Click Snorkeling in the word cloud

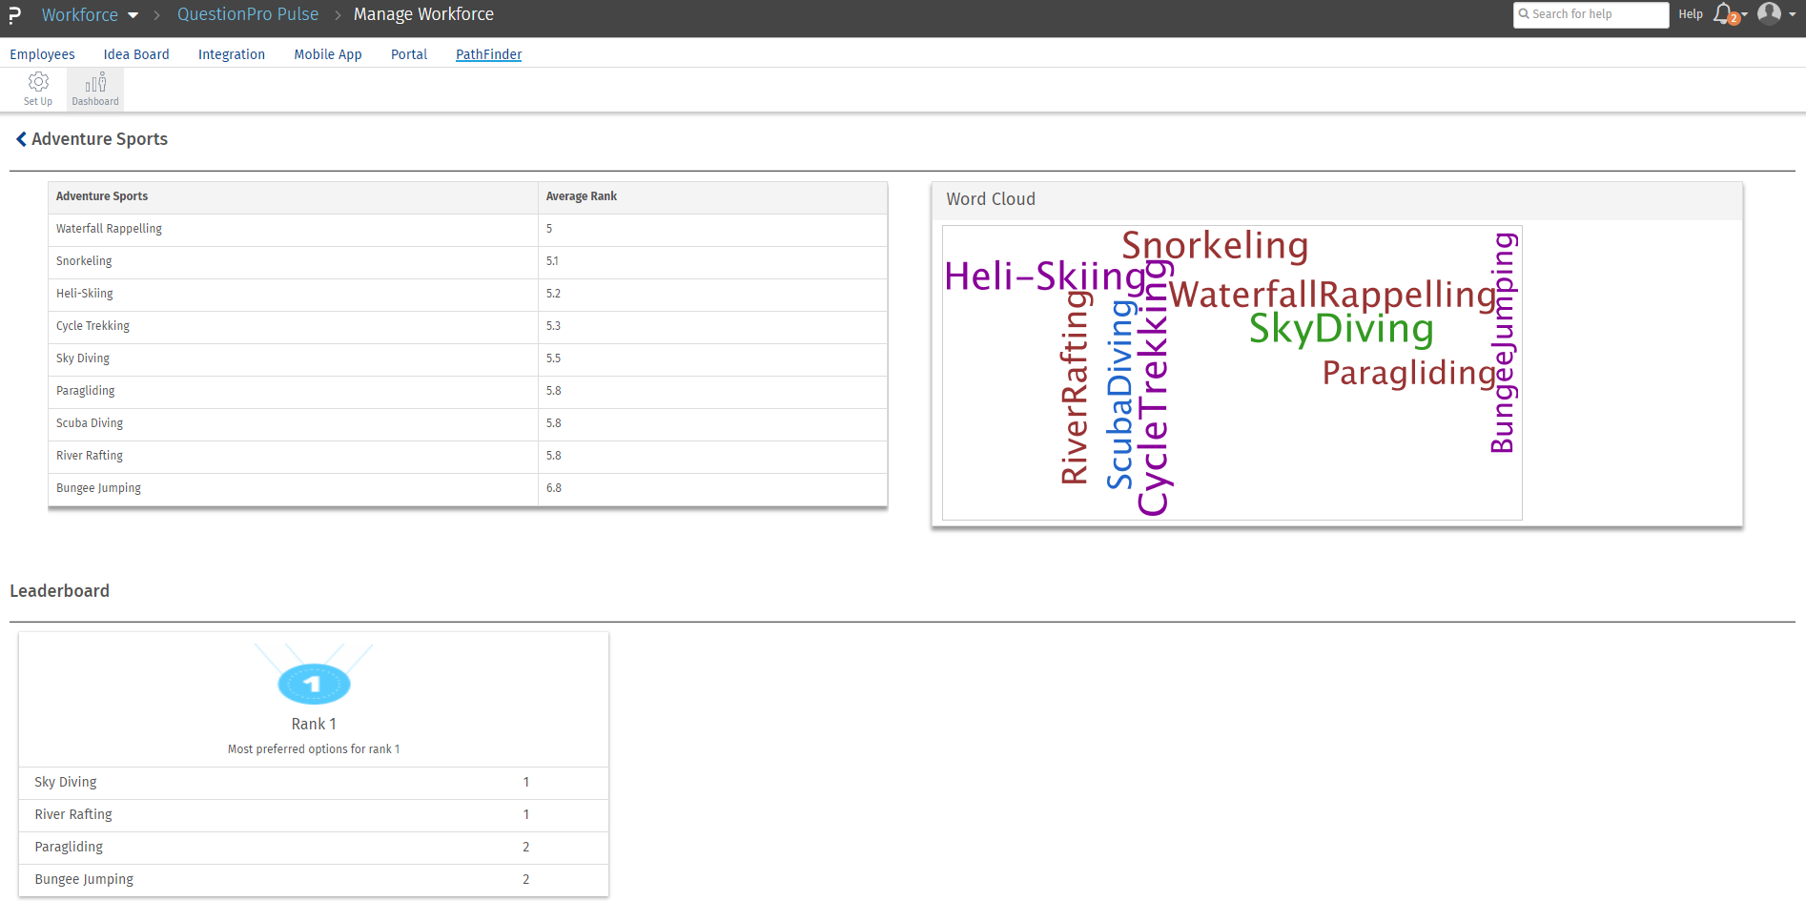pyautogui.click(x=1215, y=246)
